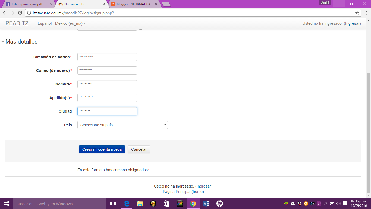Open the Wi-Fi network tray icon

coord(326,204)
